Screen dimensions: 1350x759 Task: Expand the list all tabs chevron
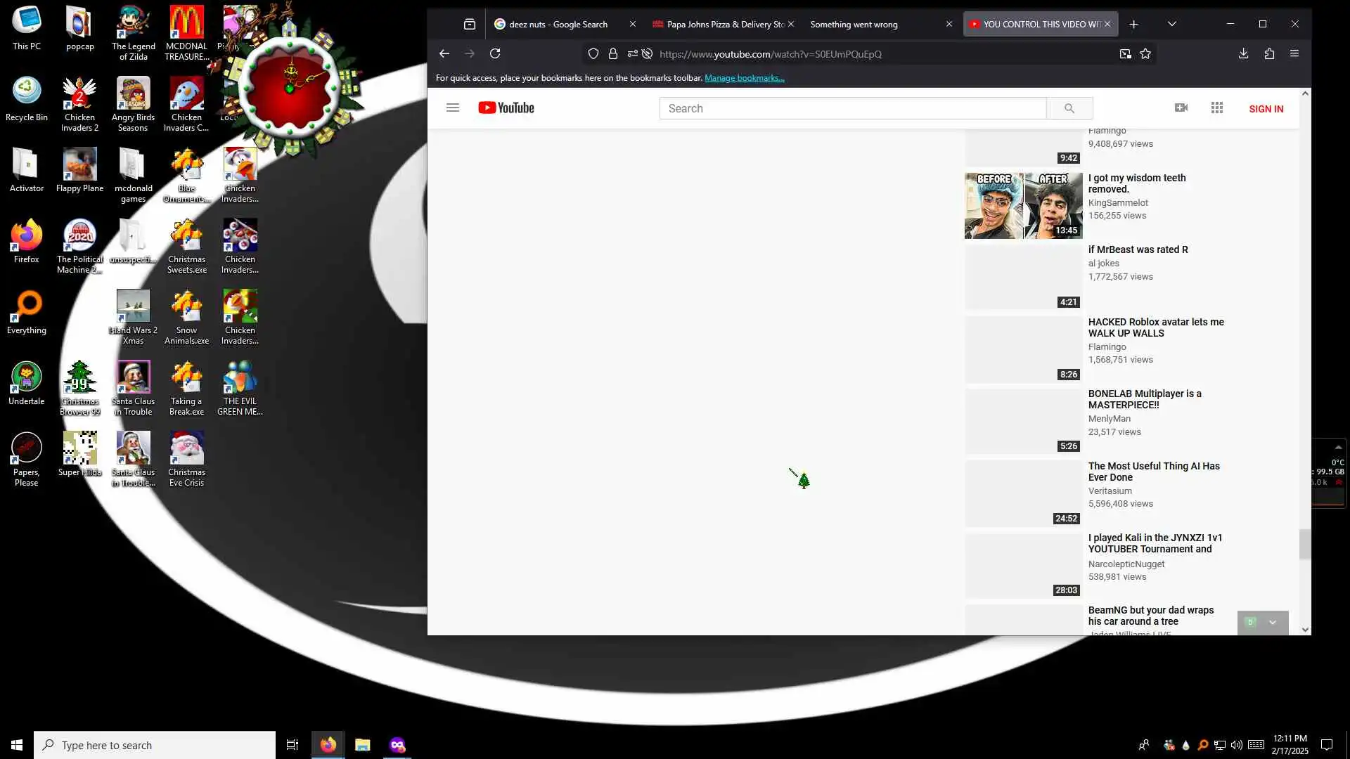pos(1171,24)
